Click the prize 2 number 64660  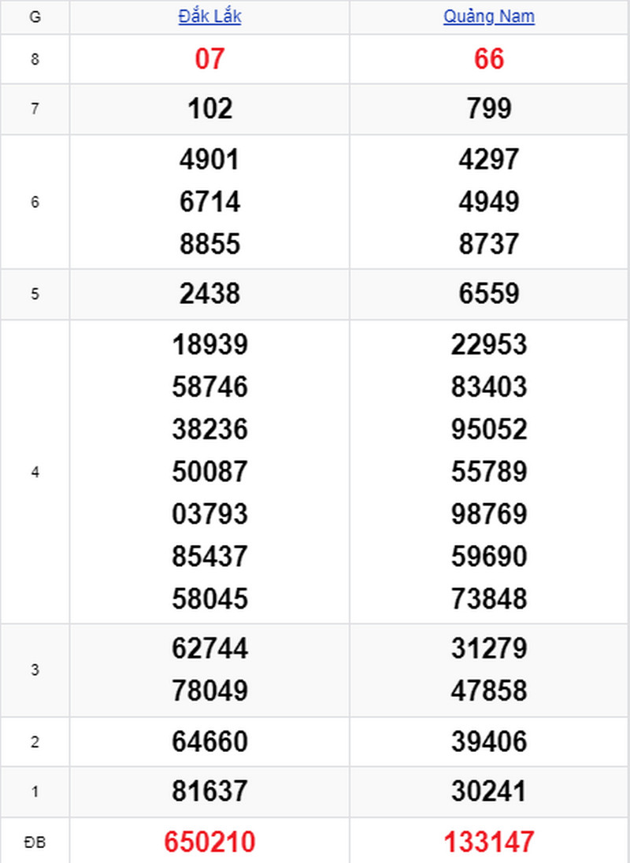(x=209, y=742)
